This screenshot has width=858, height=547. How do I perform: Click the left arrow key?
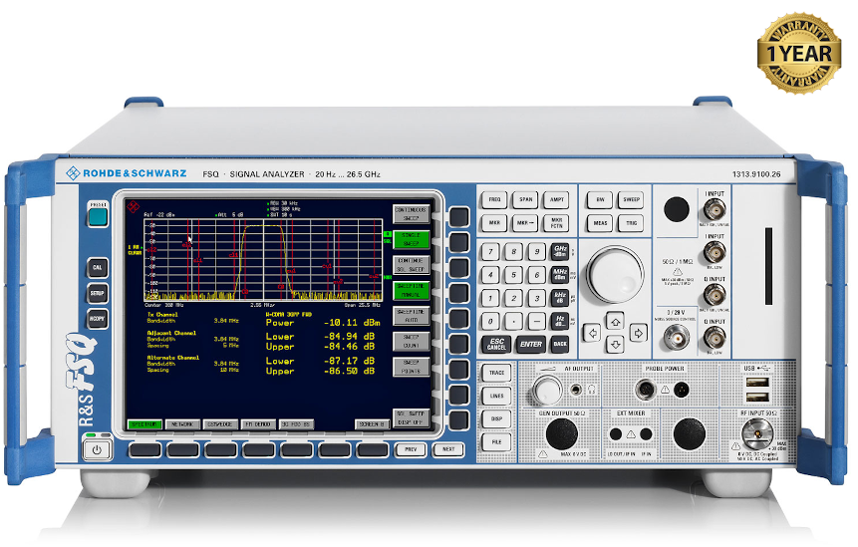592,333
